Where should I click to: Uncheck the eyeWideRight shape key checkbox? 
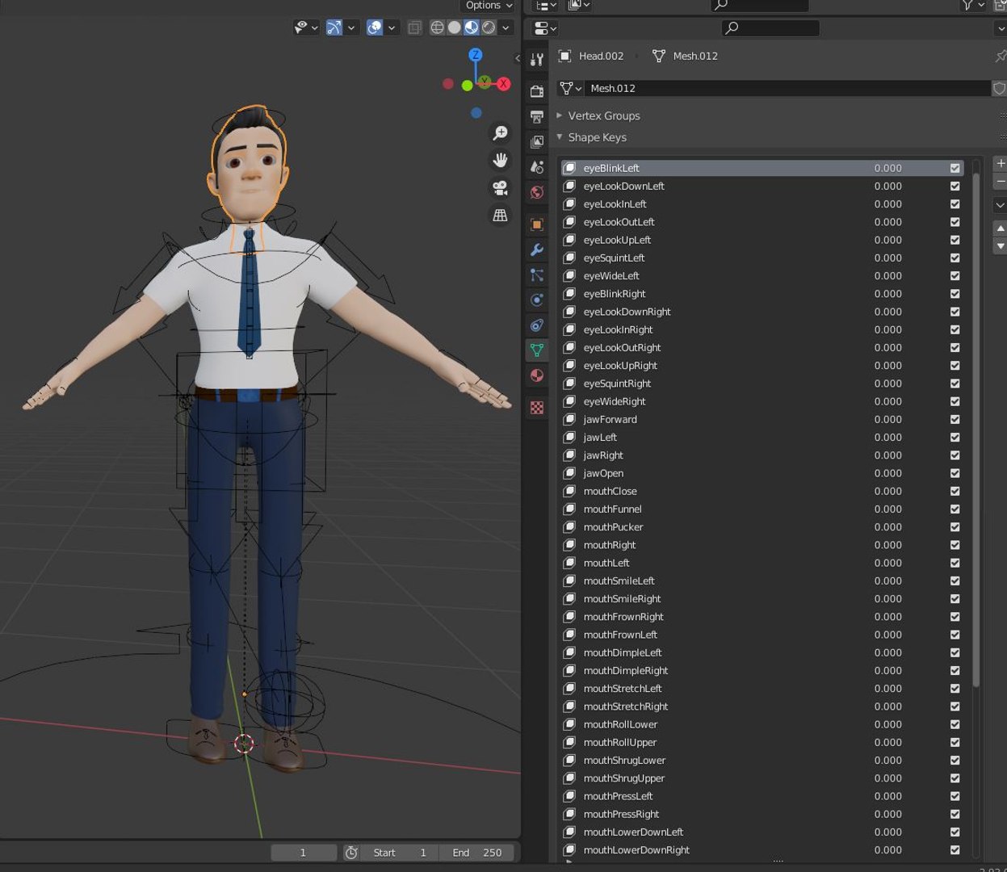[x=955, y=401]
